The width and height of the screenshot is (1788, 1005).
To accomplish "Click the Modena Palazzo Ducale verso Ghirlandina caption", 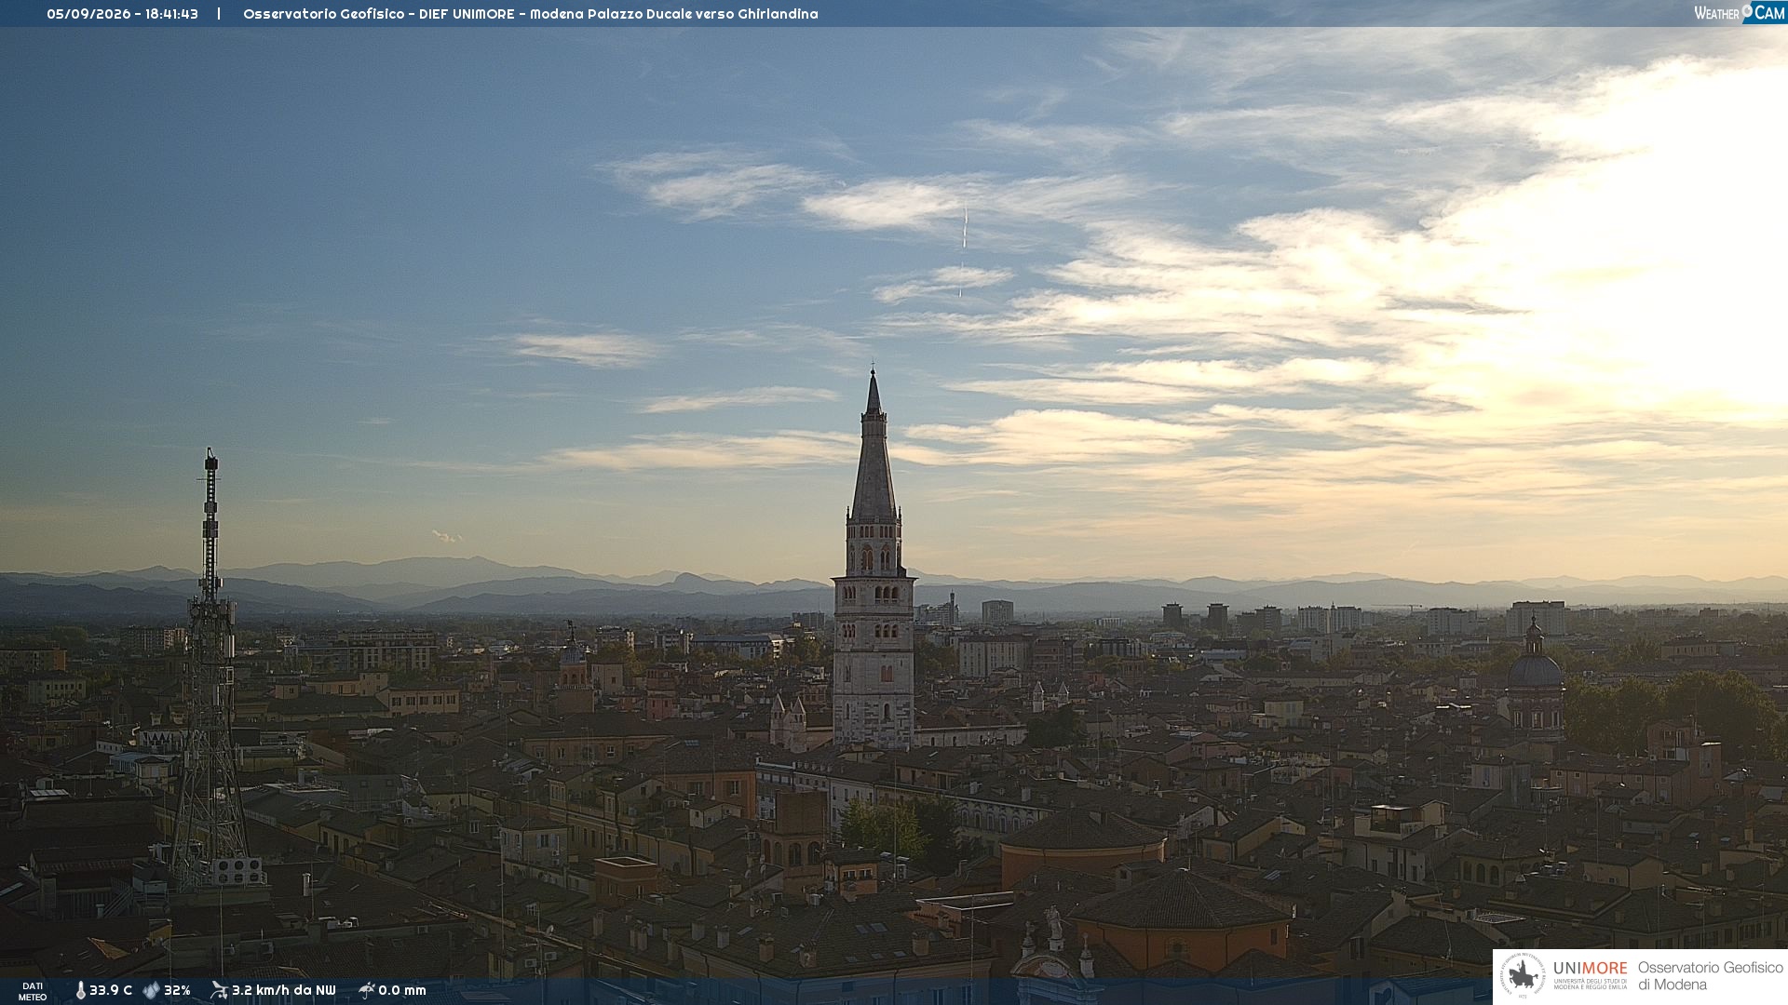I will (x=674, y=14).
